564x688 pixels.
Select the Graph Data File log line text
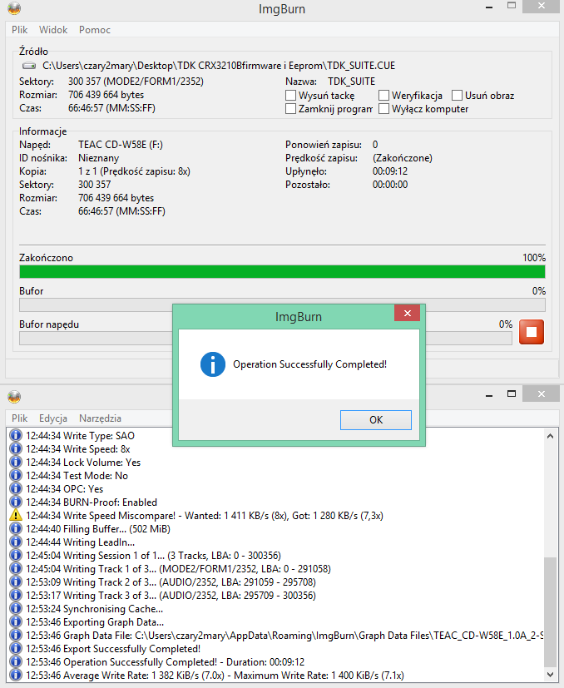(x=284, y=636)
